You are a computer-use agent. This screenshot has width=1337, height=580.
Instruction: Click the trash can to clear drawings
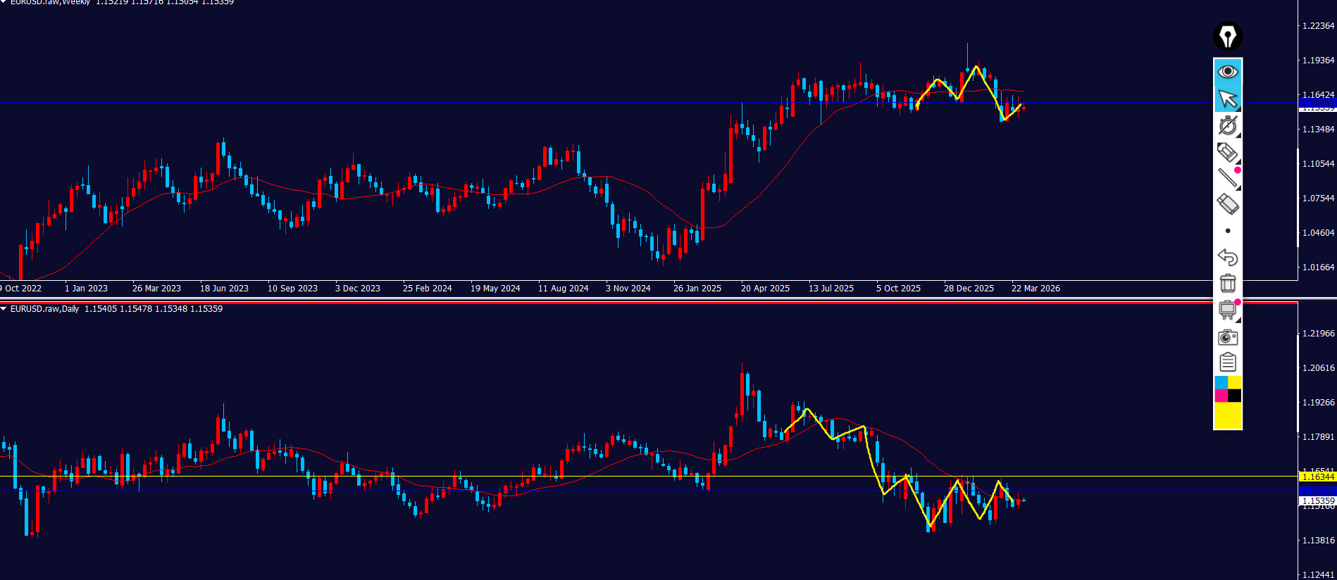coord(1227,283)
